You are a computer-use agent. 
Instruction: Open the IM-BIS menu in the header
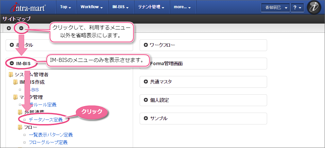point(121,7)
